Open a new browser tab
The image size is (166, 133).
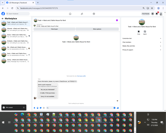(38, 3)
